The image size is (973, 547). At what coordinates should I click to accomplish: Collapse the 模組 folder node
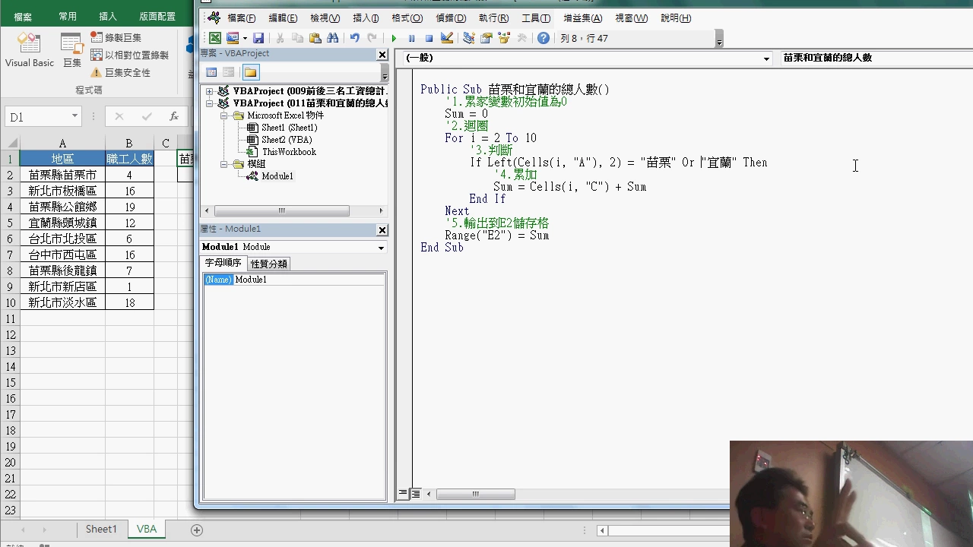tap(224, 164)
